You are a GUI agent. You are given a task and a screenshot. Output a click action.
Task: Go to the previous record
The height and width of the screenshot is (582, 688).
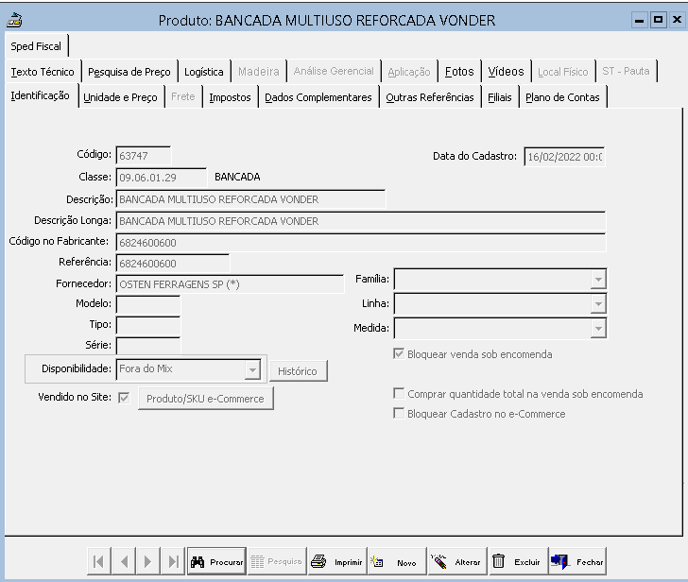tap(124, 561)
